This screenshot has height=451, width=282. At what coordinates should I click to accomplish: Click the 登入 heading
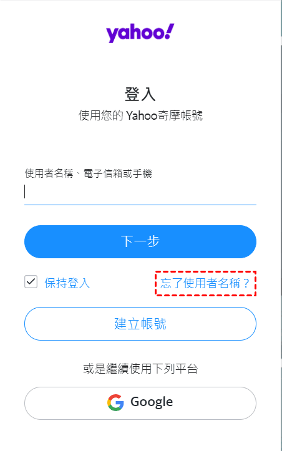click(140, 94)
